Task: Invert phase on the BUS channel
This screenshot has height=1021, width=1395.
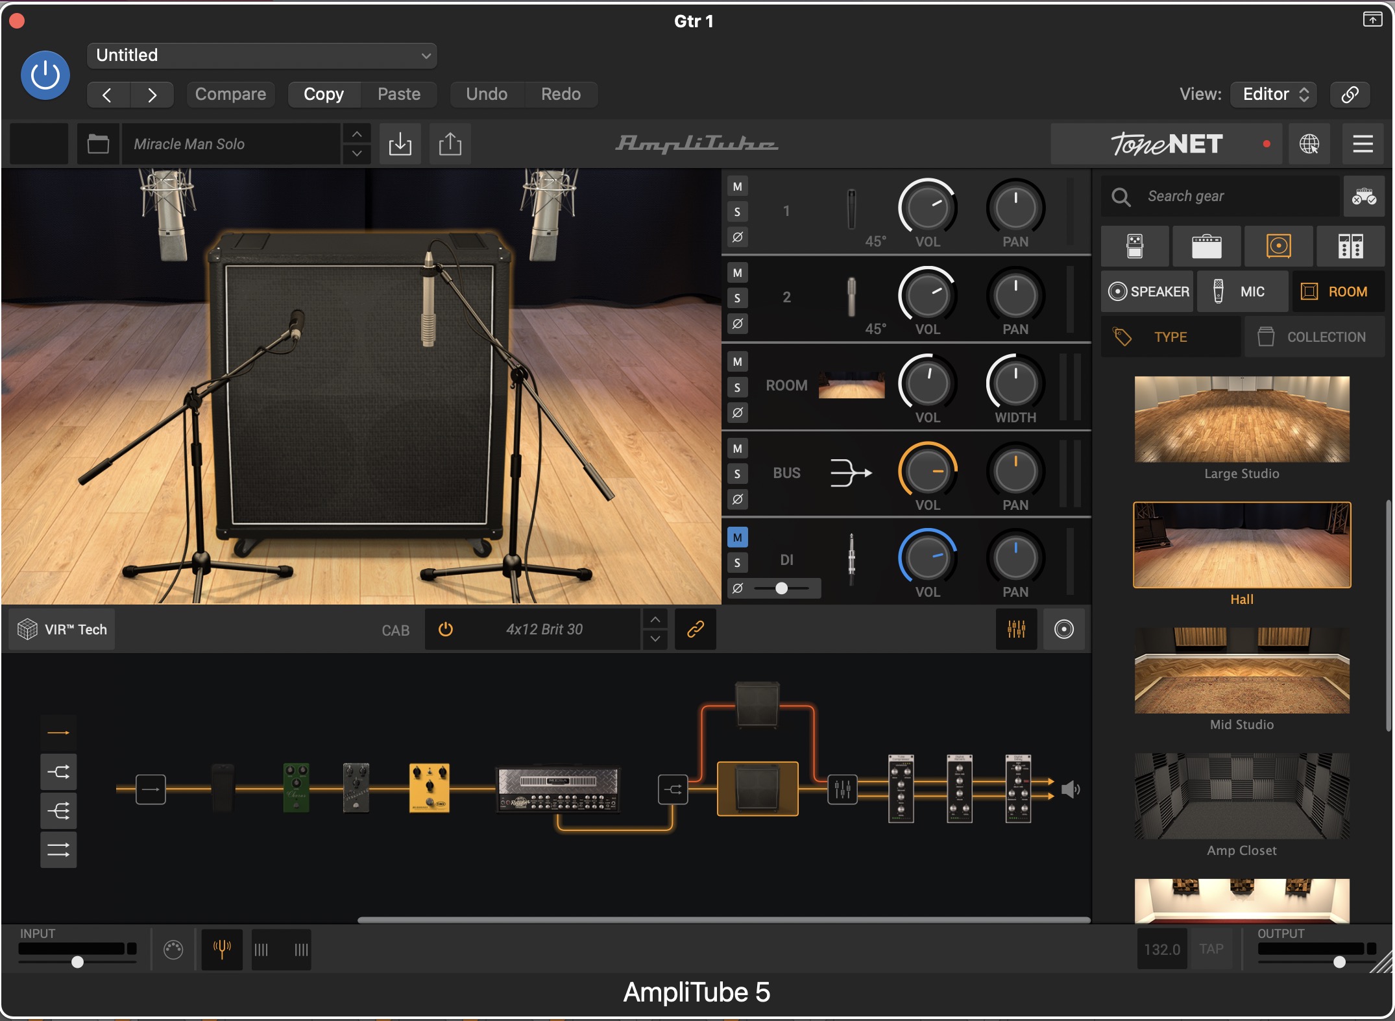Action: (x=738, y=499)
